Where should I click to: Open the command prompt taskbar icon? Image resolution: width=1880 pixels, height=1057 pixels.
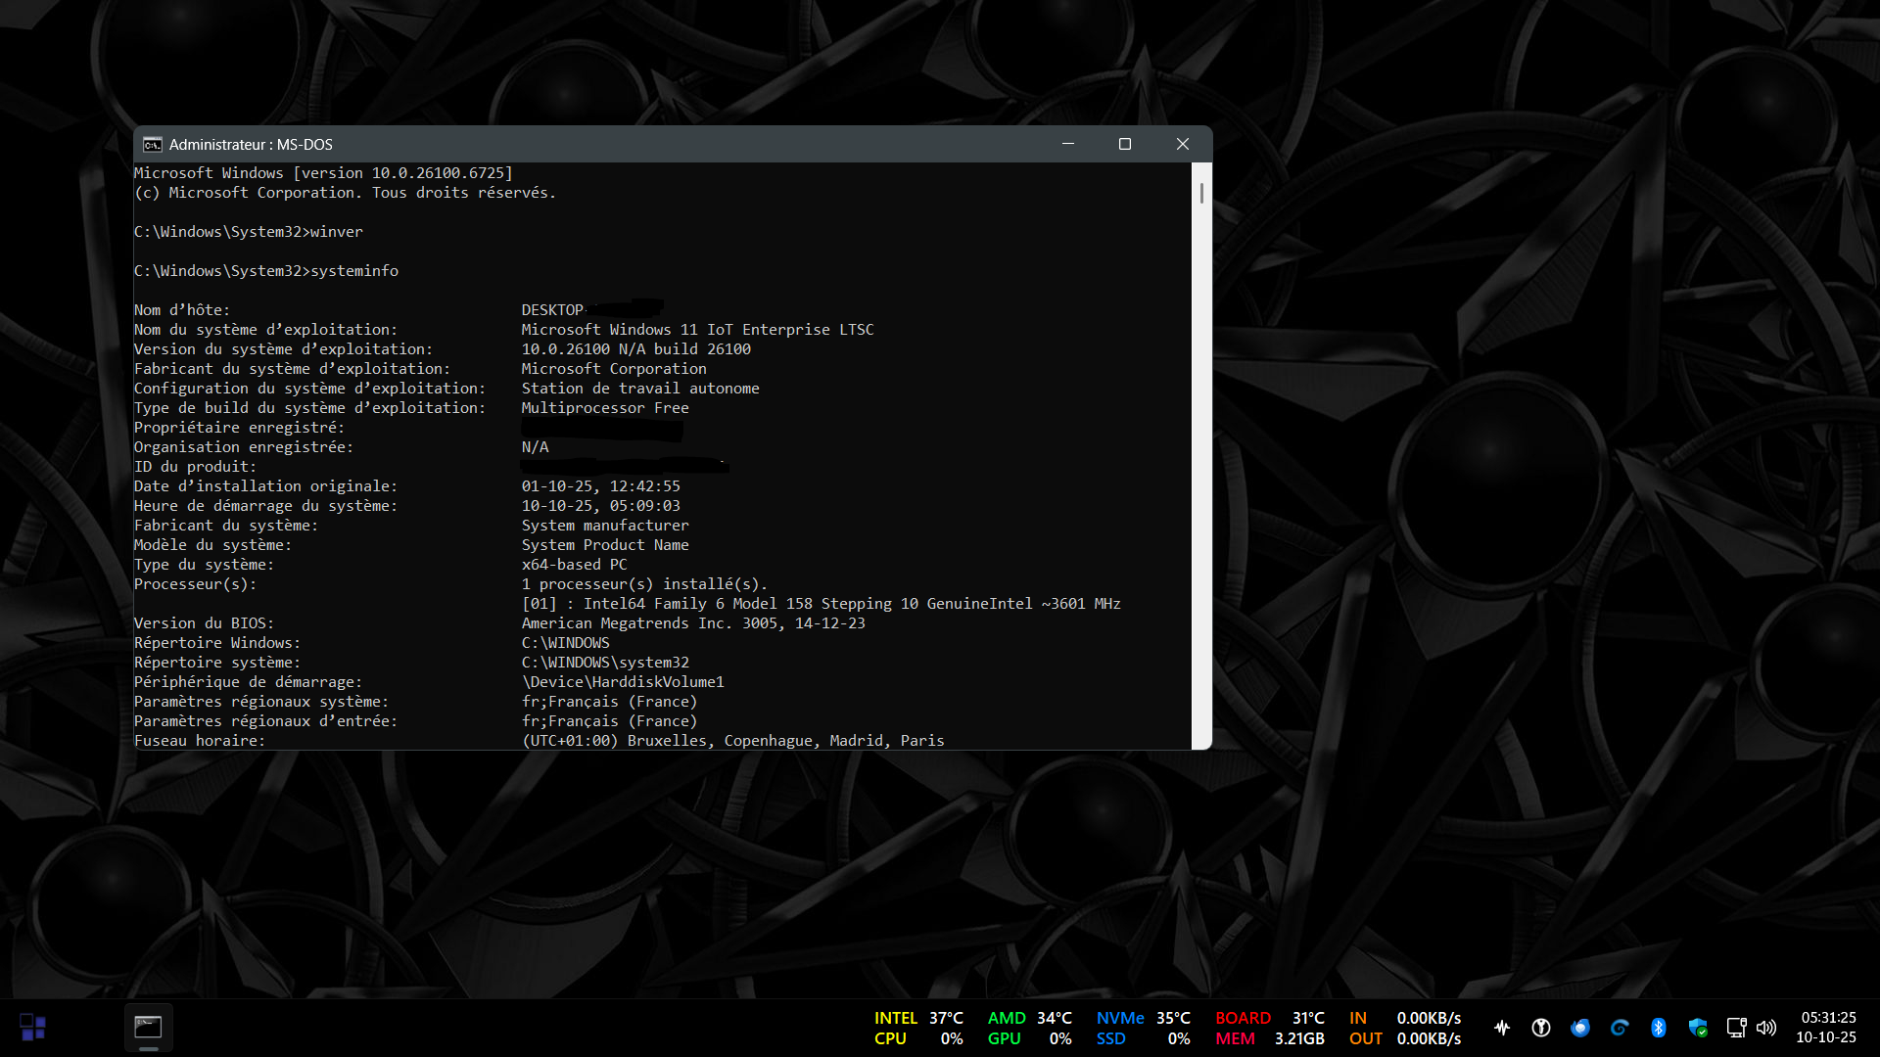coord(148,1027)
